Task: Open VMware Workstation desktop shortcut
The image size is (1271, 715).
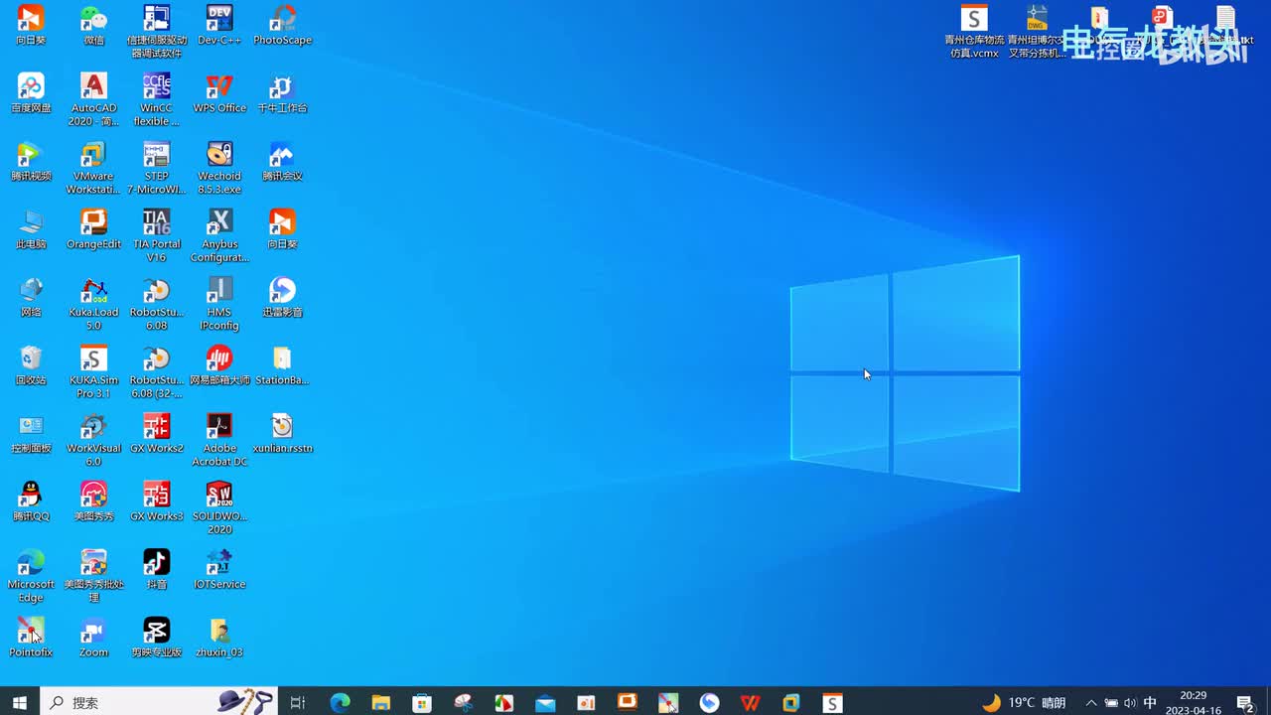Action: (x=93, y=168)
